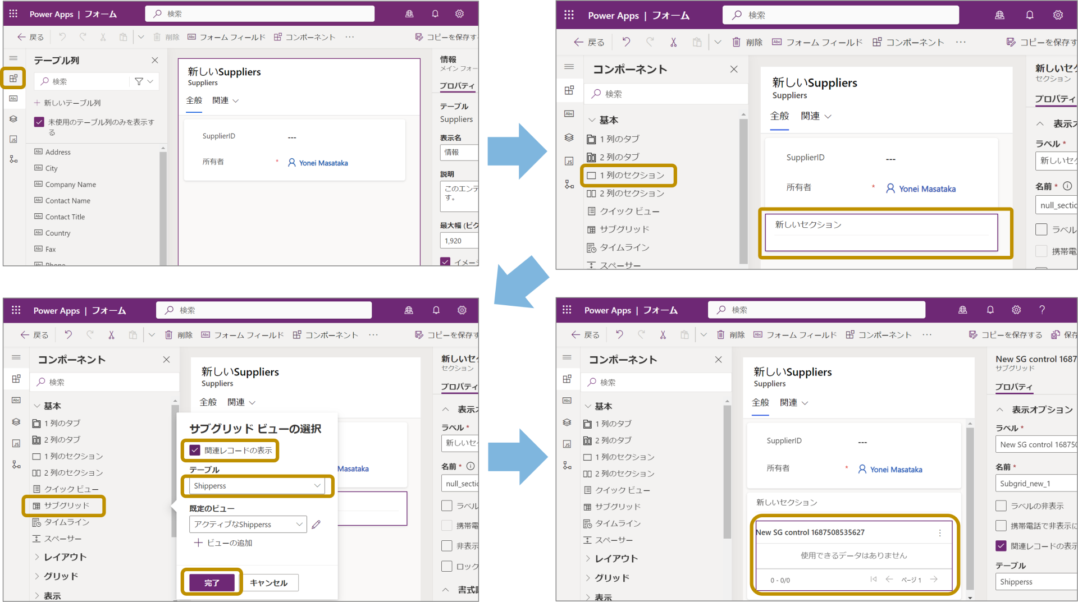The image size is (1078, 602).
Task: Toggle ラベルの非表示 checkbox in bottom-right properties
Action: 1001,506
